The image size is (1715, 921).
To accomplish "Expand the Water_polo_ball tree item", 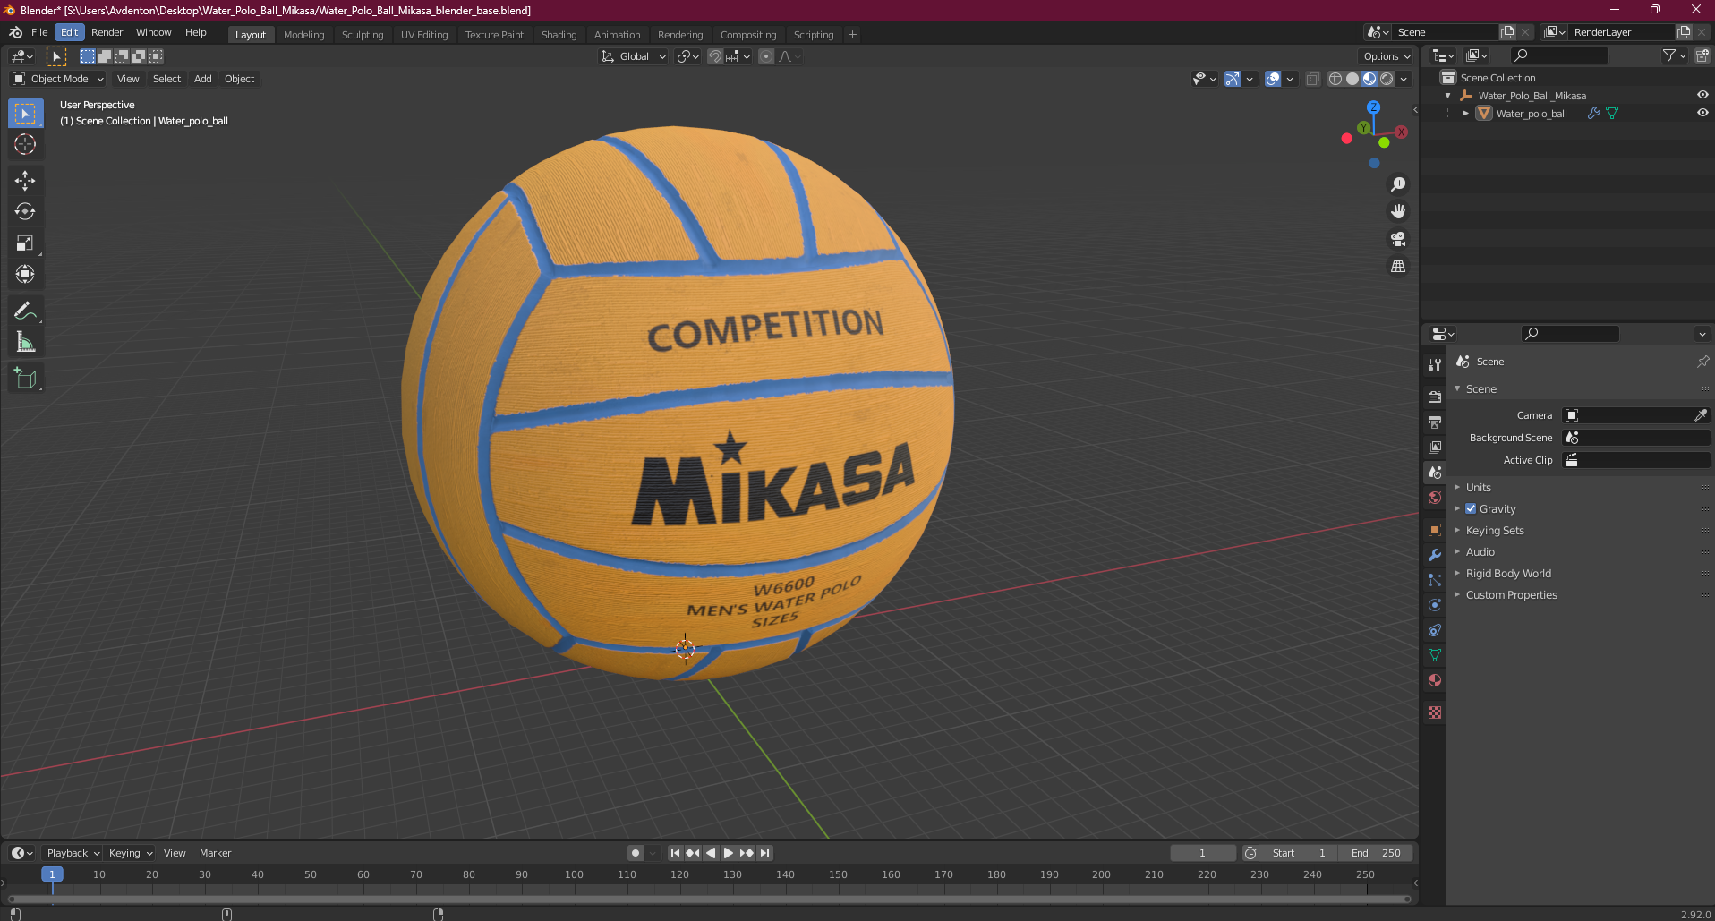I will click(x=1465, y=113).
